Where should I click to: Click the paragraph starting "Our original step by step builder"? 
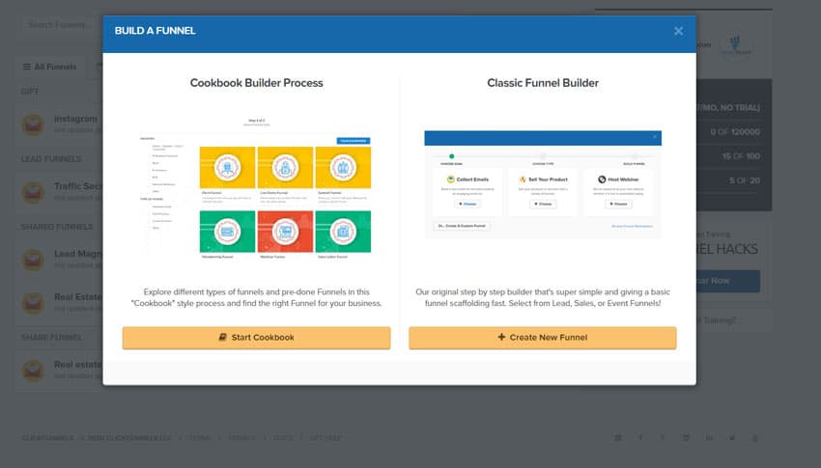543,297
